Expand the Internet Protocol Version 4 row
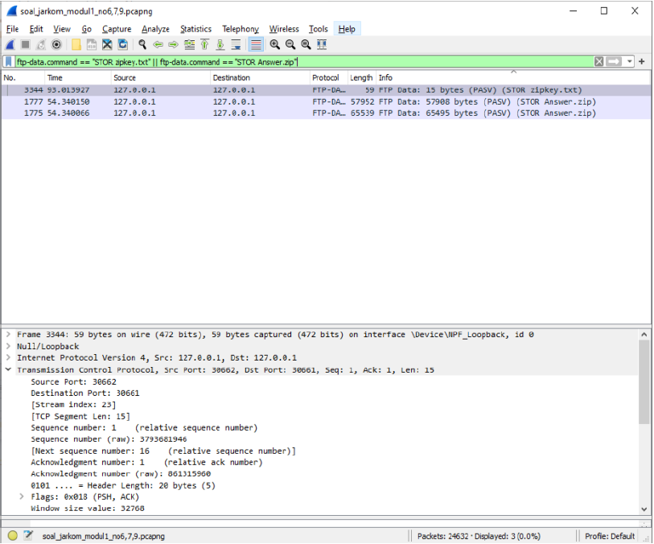654x544 pixels. tap(8, 357)
